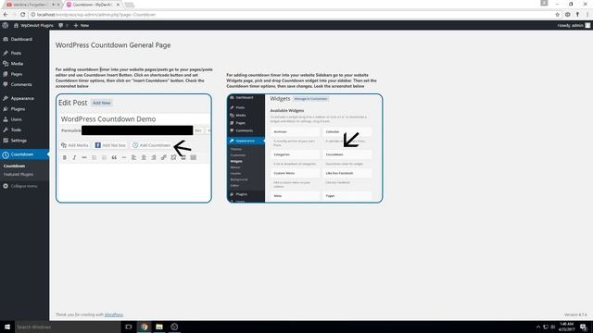Open the Comments admin section

click(x=21, y=84)
